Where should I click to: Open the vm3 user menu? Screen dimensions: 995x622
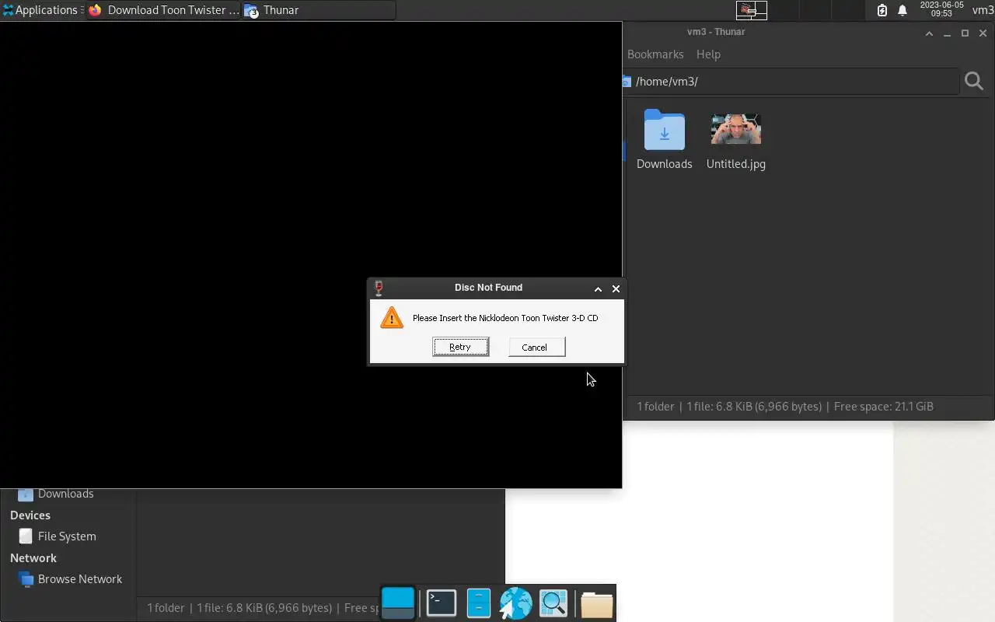click(x=983, y=10)
